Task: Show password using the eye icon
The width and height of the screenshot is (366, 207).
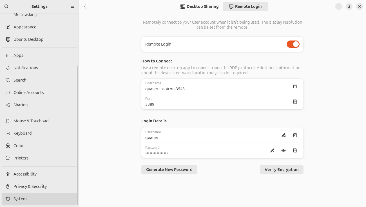Action: pyautogui.click(x=284, y=150)
